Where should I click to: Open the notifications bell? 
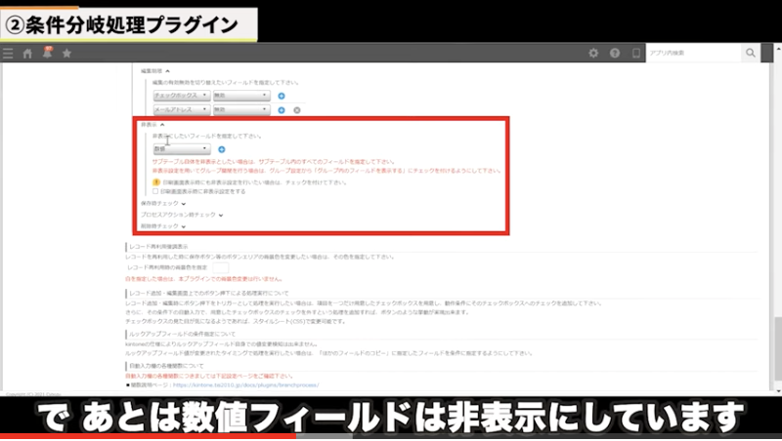pyautogui.click(x=47, y=53)
